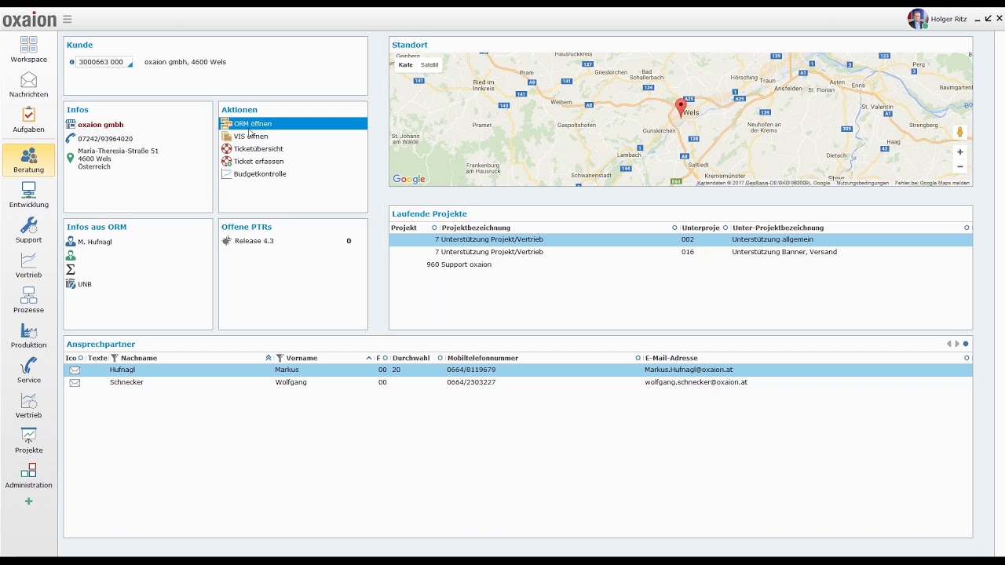This screenshot has height=565, width=1005.
Task: Open the Holger Ritz user avatar
Action: [x=917, y=19]
